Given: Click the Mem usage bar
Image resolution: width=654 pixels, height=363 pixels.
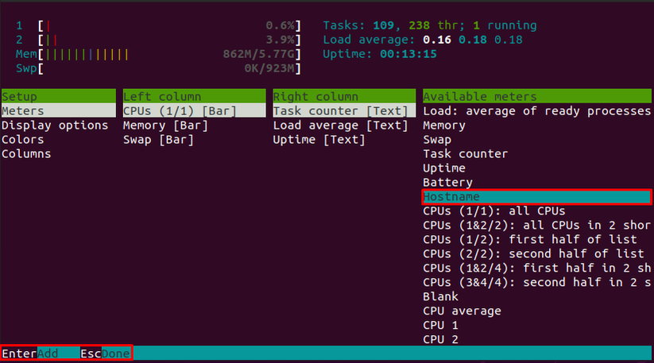Looking at the screenshot, I should [158, 54].
